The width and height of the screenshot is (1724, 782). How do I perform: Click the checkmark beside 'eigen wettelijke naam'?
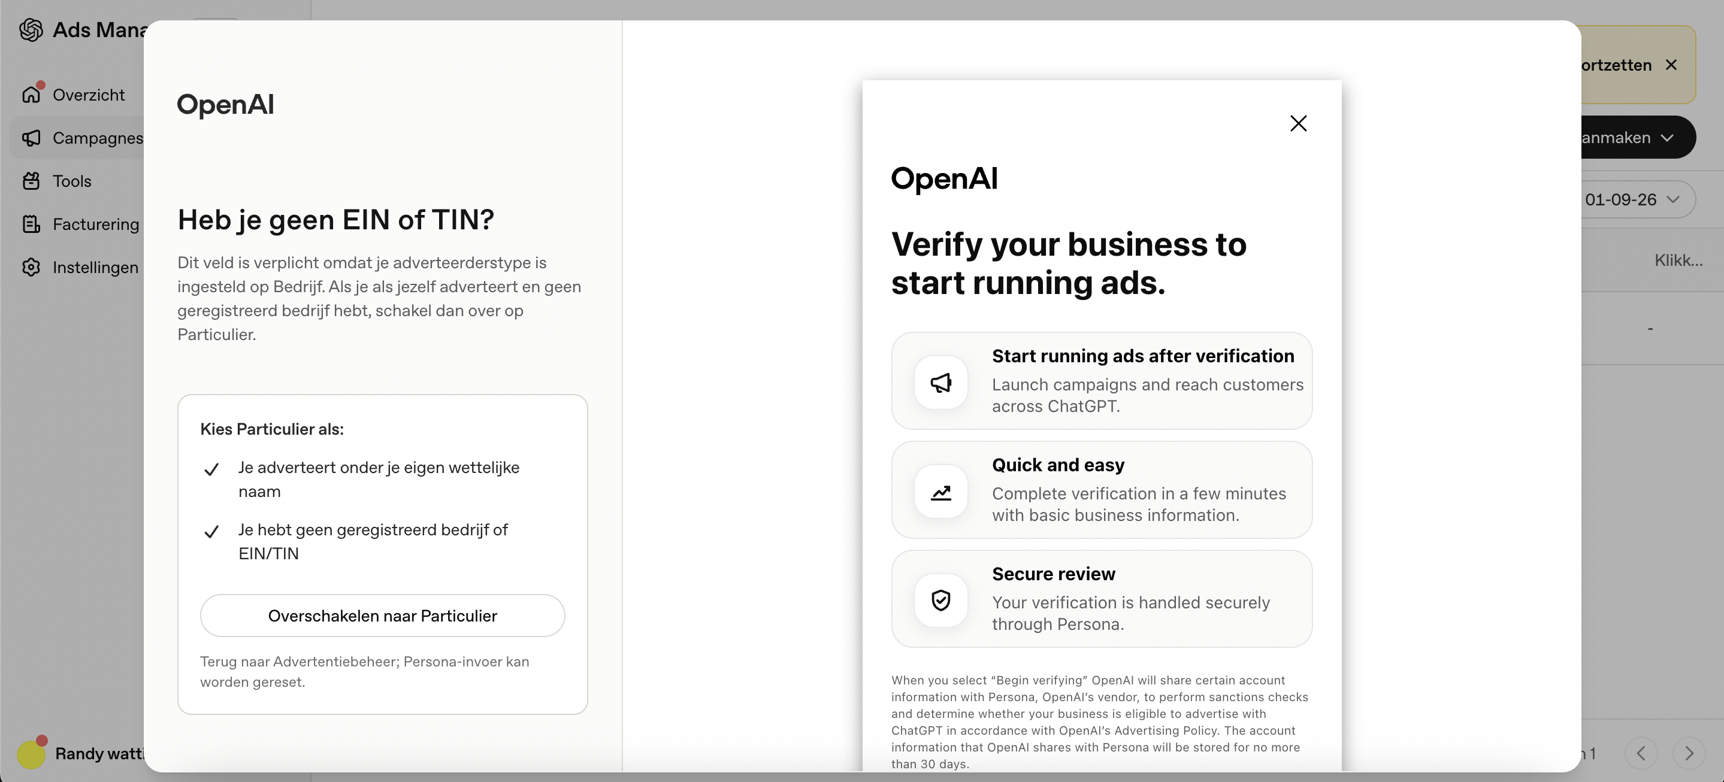pyautogui.click(x=211, y=469)
